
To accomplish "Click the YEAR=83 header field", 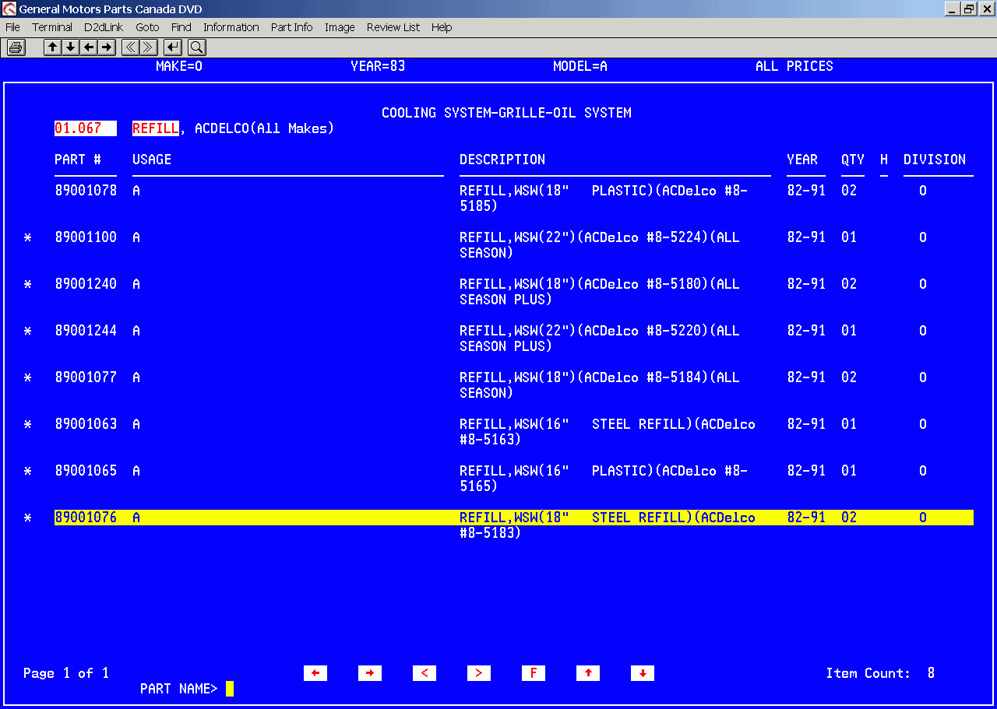I will [x=378, y=66].
